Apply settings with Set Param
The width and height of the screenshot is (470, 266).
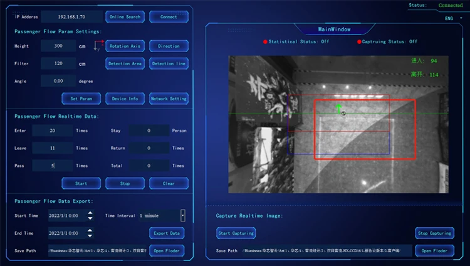[x=81, y=98]
